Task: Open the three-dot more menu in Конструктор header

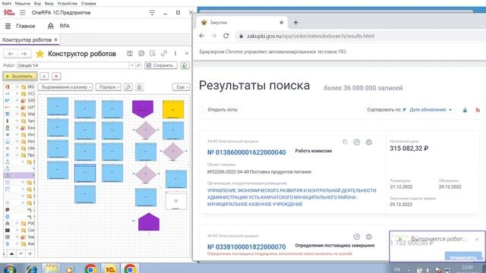Action: point(175,53)
